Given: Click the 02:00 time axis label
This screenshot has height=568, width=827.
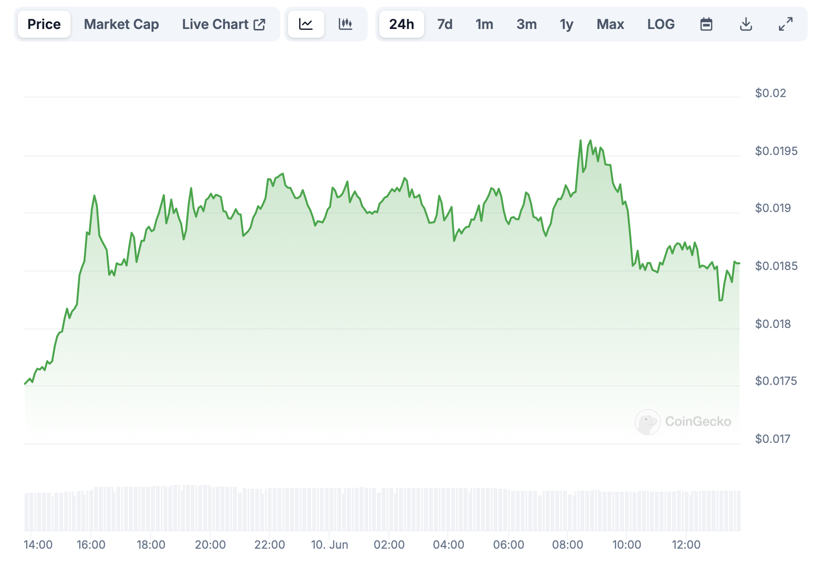Looking at the screenshot, I should point(389,545).
